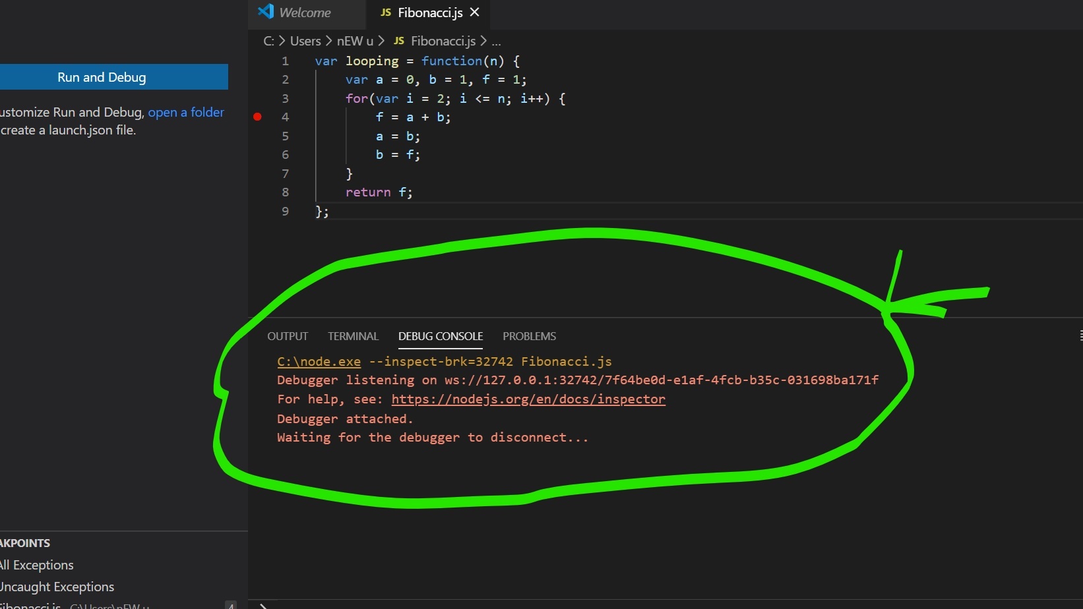Image resolution: width=1083 pixels, height=609 pixels.
Task: Remove the red breakpoint on line 4
Action: [257, 117]
